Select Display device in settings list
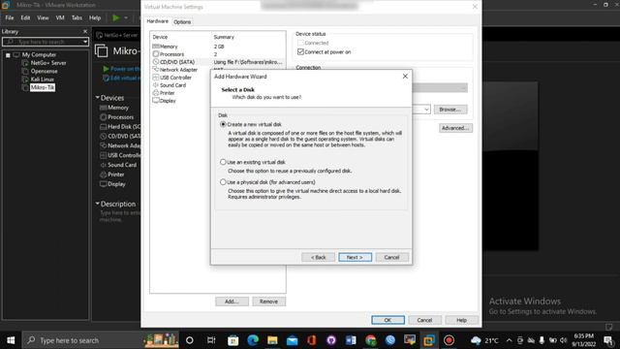 click(168, 101)
